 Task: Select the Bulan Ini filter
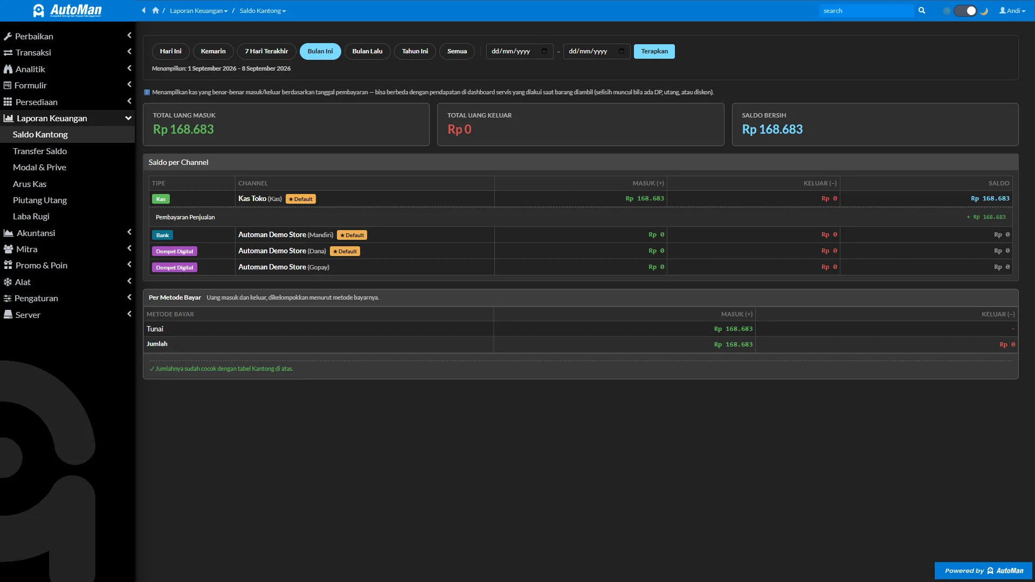pos(320,51)
